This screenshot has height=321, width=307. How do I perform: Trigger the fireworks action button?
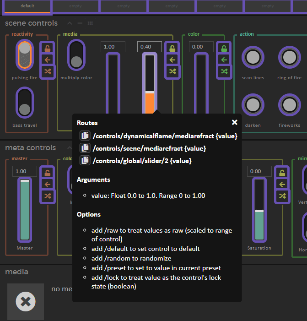pos(289,106)
